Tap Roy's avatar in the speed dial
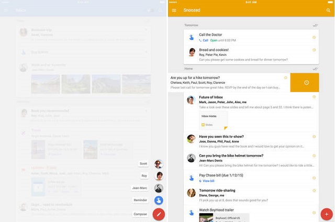Viewport: 335px width, 222px height. 159,176
